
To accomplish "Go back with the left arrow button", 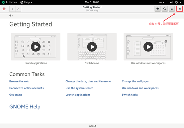I will [x=12, y=9].
